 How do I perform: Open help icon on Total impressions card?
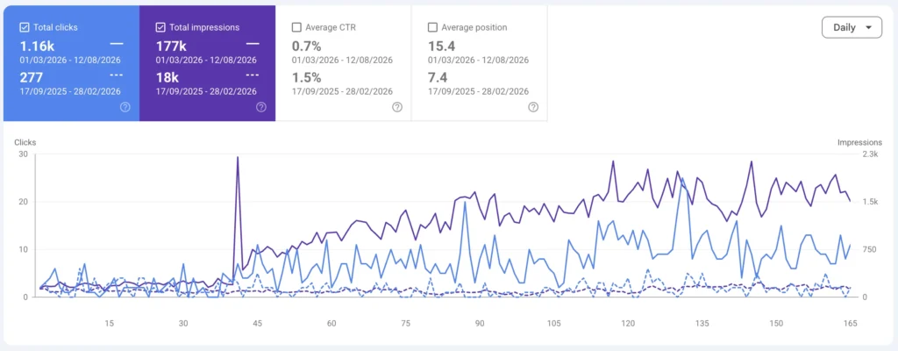[261, 107]
